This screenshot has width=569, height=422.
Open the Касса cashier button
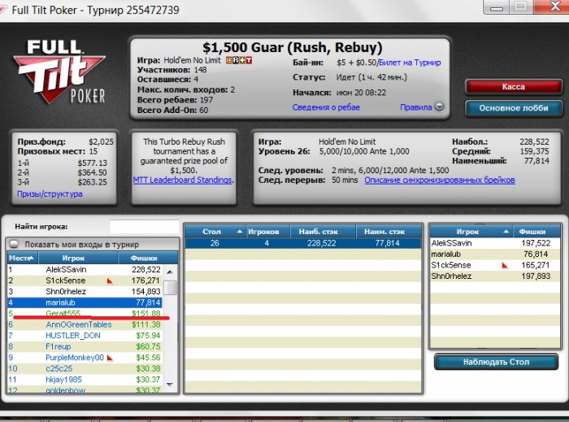pyautogui.click(x=514, y=87)
